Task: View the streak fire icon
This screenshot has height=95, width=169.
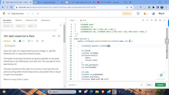Action: 145,13
